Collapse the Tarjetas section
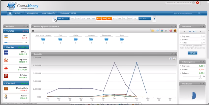Viewport: 209px width, 105px height. tap(5, 31)
